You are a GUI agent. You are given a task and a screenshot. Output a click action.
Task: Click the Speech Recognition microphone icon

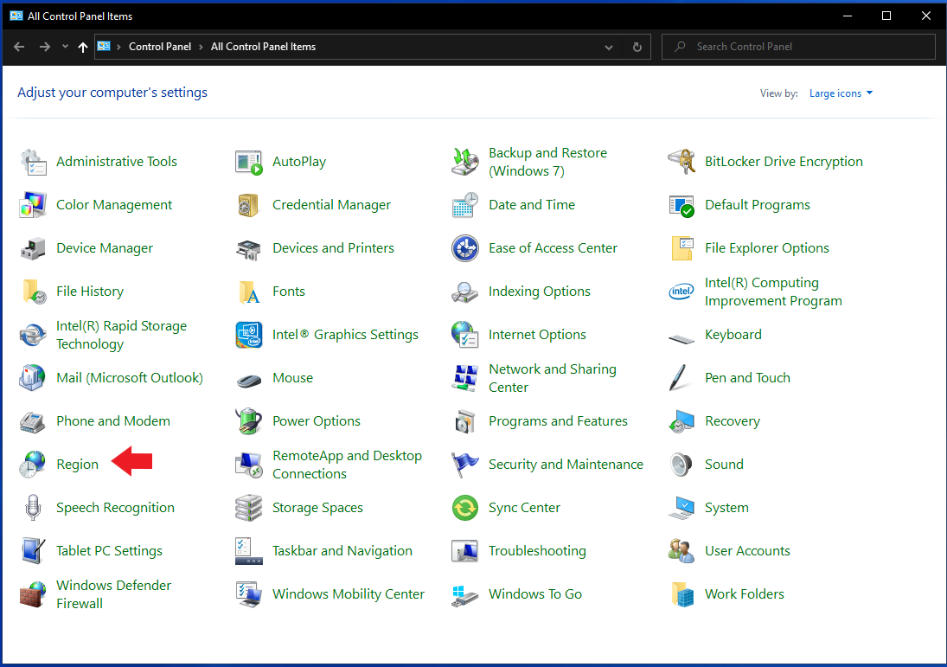click(33, 508)
